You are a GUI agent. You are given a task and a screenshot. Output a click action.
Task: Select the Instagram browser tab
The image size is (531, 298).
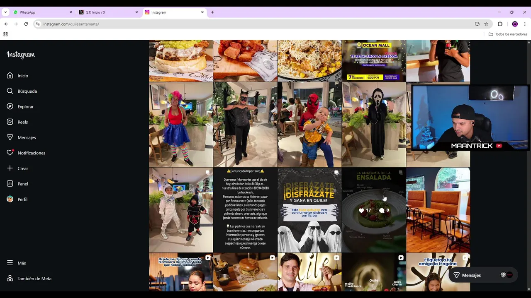tap(174, 12)
